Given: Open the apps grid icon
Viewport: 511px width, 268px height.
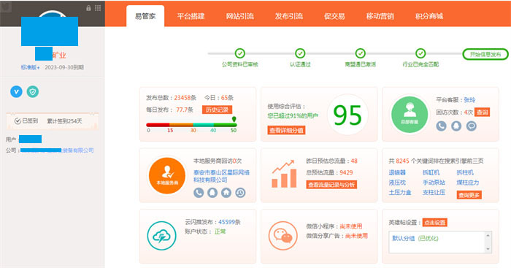Looking at the screenshot, I should (x=98, y=8).
